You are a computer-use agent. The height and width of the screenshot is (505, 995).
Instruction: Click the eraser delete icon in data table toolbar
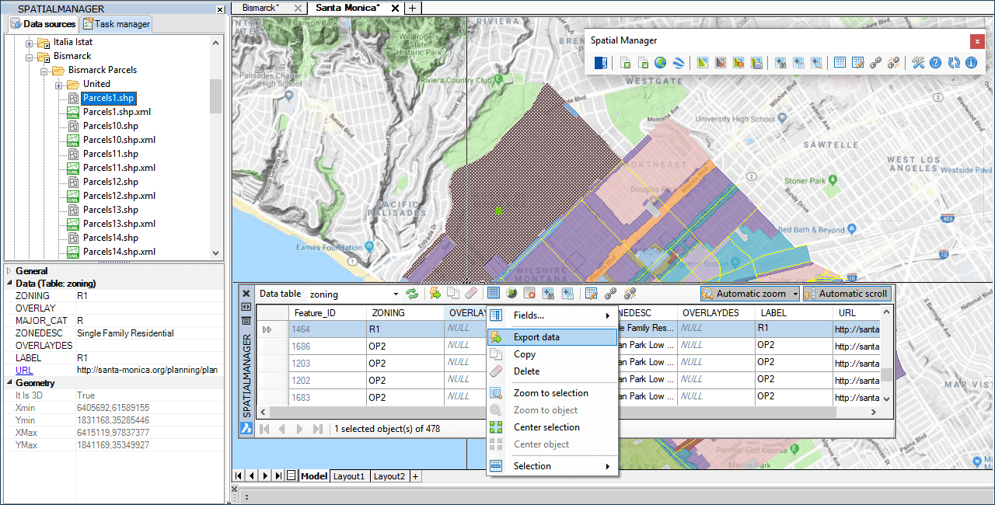pyautogui.click(x=470, y=294)
